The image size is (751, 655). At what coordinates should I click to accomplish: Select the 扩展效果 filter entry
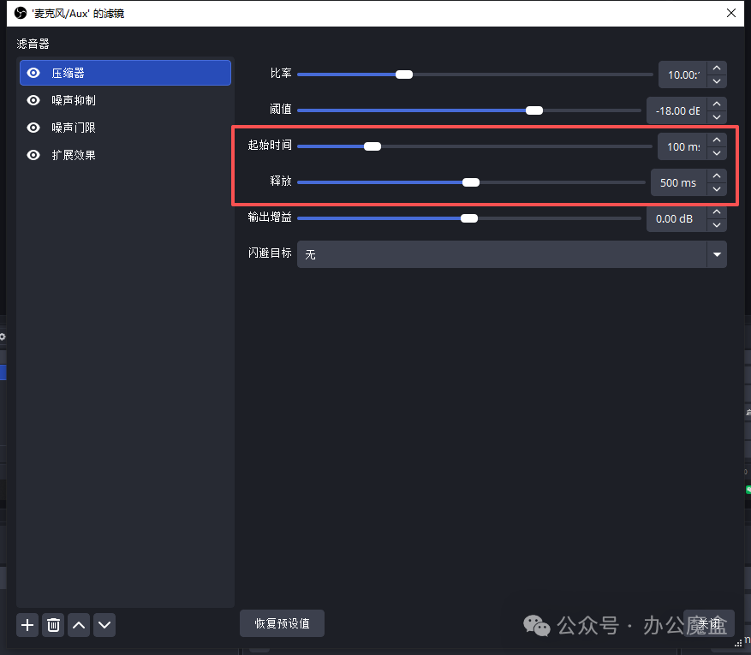pos(74,155)
